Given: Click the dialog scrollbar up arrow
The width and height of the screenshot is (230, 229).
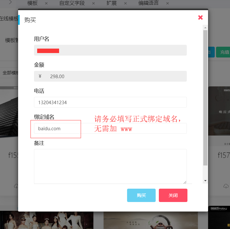Looking at the screenshot, I should point(206,28).
